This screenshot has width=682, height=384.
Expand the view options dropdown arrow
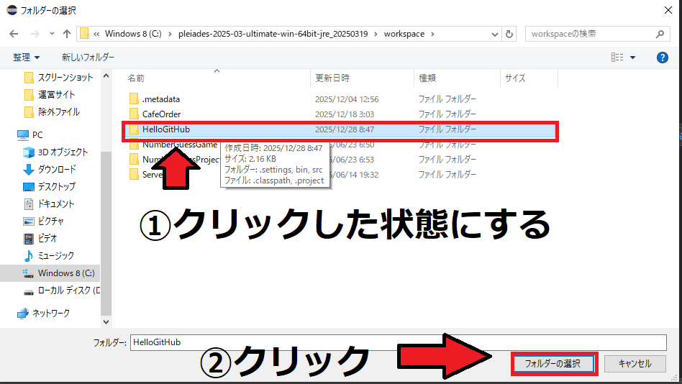633,57
